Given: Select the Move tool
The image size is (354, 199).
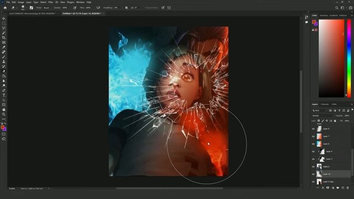Looking at the screenshot, I should pyautogui.click(x=4, y=18).
